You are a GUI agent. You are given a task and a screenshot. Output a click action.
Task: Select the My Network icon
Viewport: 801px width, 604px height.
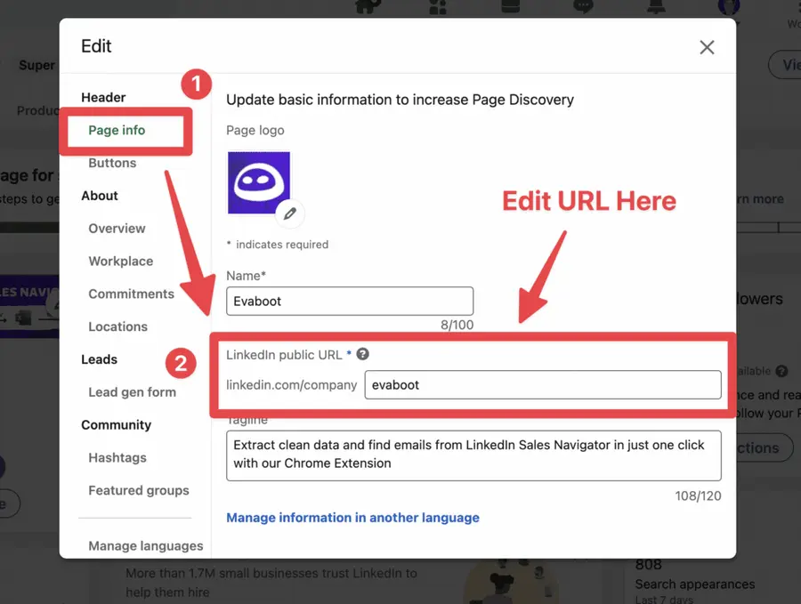(437, 6)
